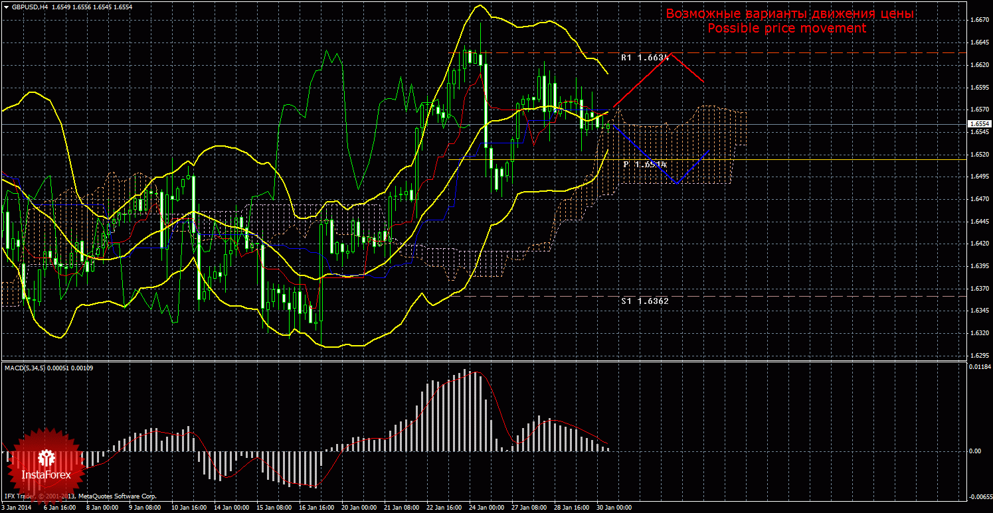993x513 pixels.
Task: Click the 1.6320 price axis value
Action: click(x=980, y=333)
